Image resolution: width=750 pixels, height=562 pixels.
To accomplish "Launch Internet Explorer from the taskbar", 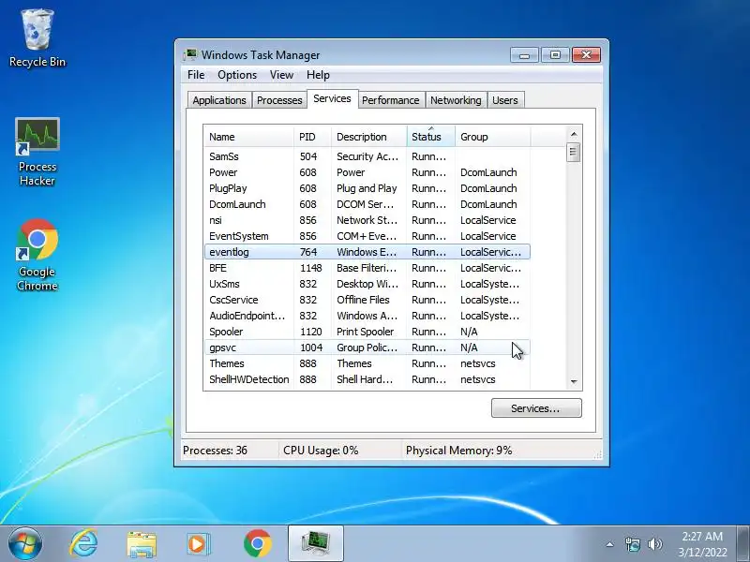I will click(x=83, y=544).
